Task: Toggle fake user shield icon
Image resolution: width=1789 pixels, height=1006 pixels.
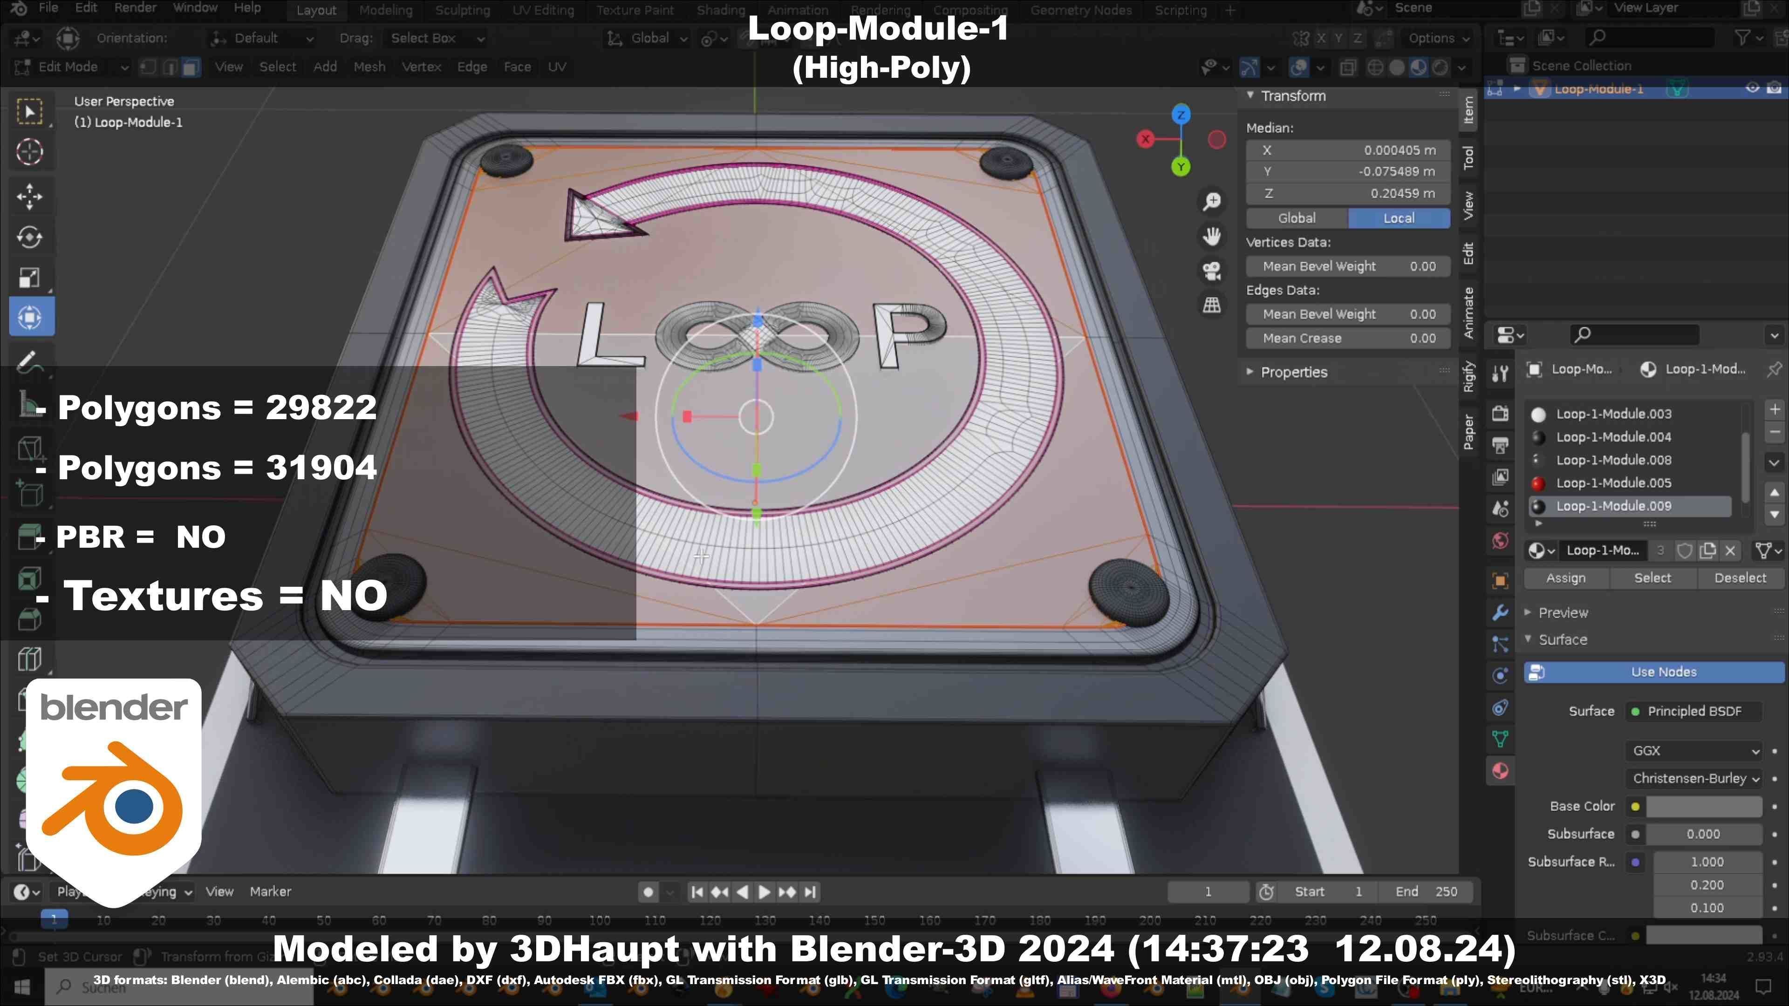Action: (x=1685, y=551)
